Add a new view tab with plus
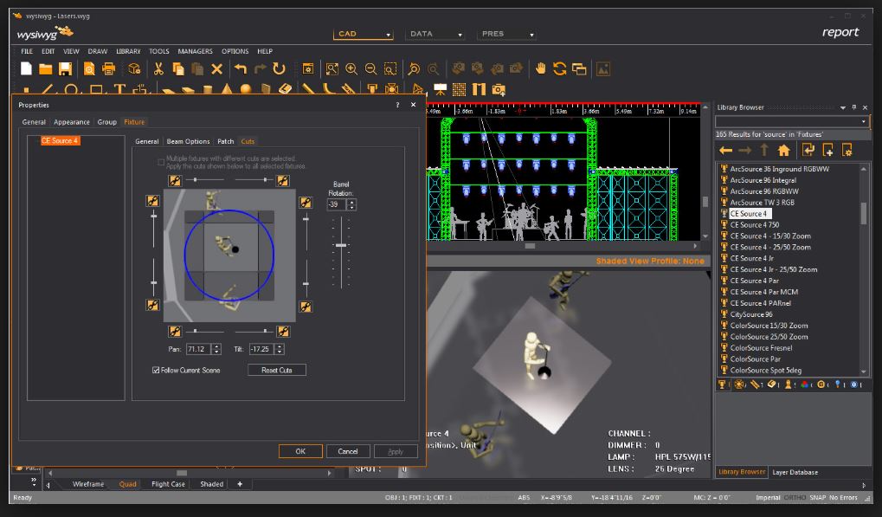 point(240,484)
